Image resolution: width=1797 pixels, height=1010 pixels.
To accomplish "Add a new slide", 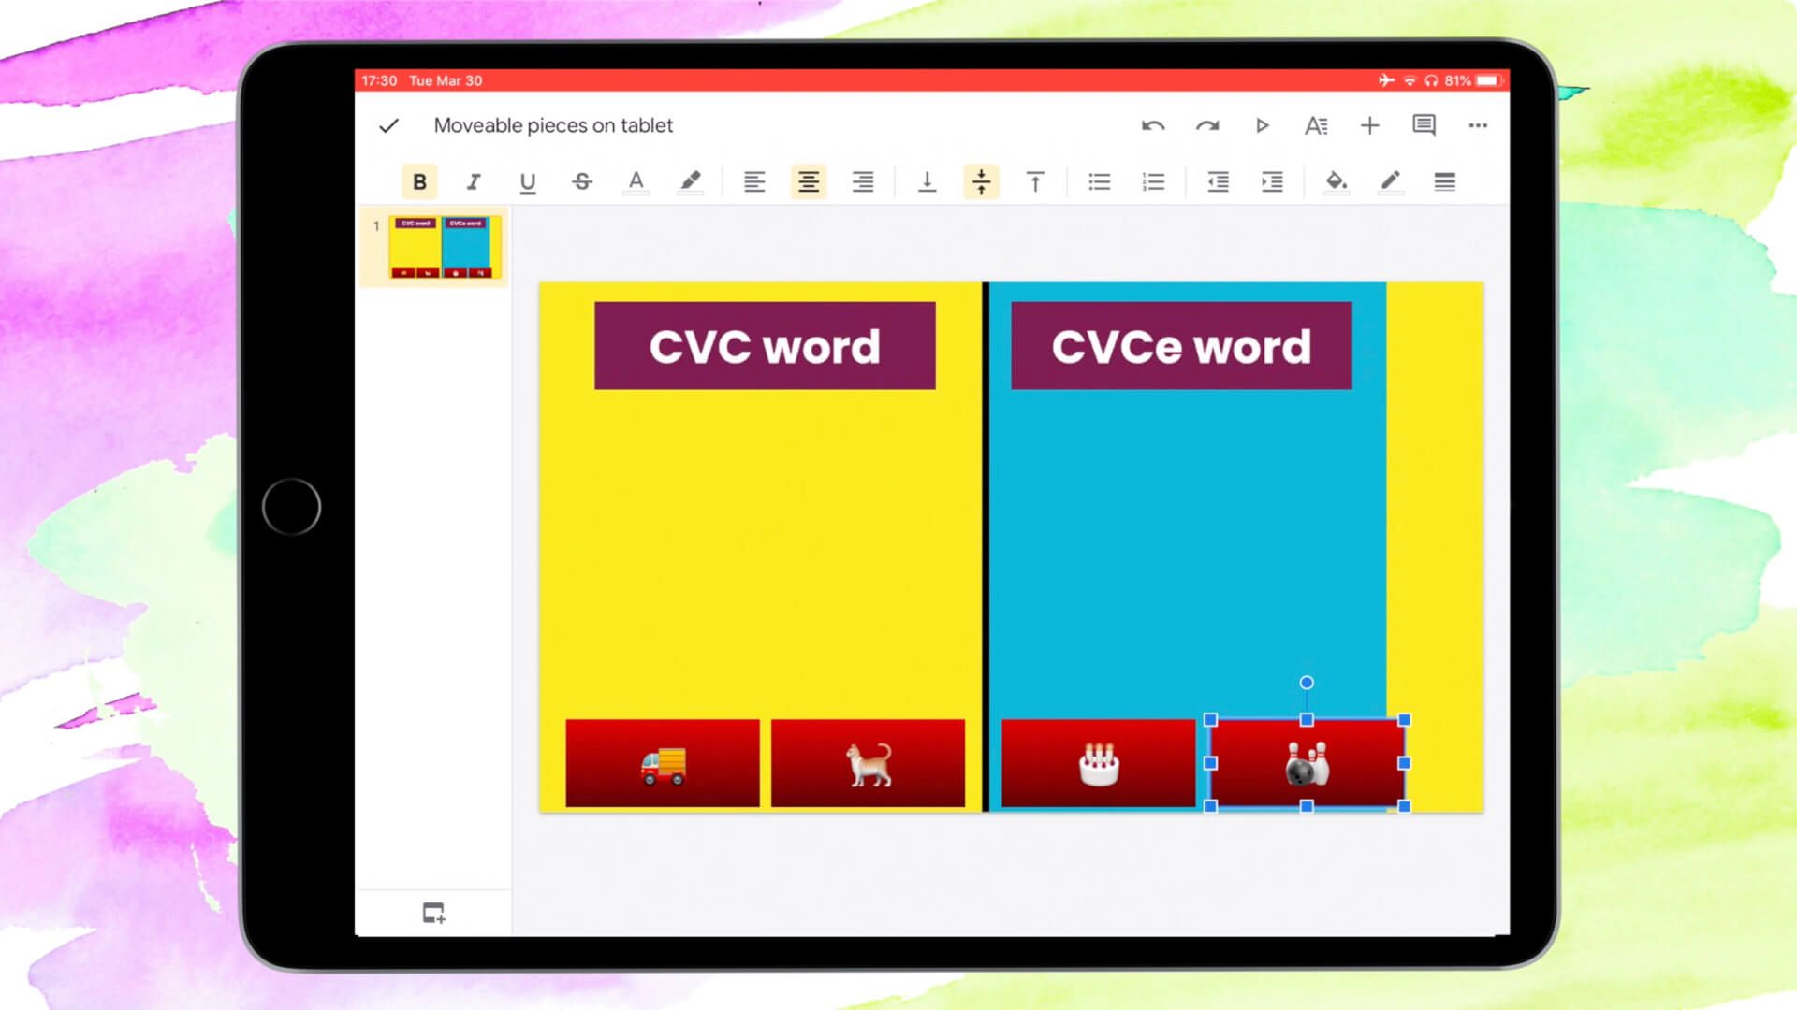I will [x=432, y=914].
